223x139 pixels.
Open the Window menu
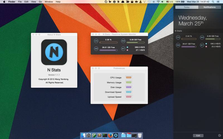click(x=49, y=2)
